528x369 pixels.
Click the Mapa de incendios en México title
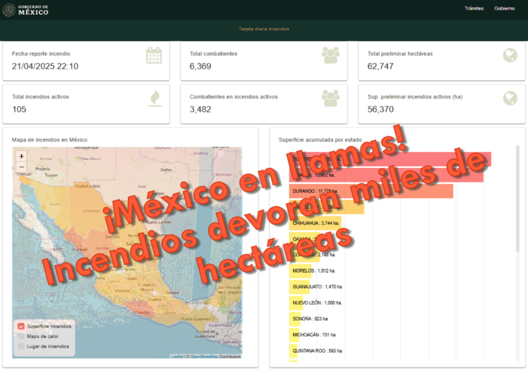[50, 140]
